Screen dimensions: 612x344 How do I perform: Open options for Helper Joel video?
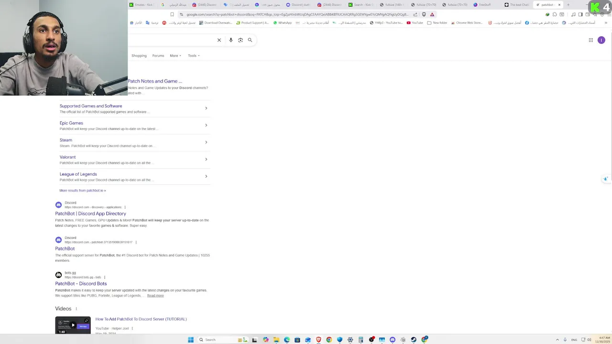132,328
